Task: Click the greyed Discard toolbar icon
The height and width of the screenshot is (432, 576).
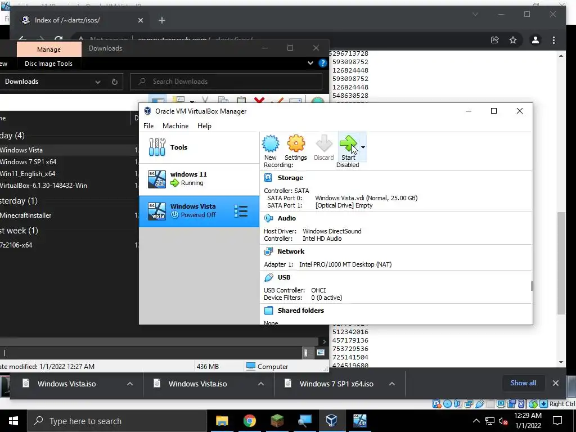Action: pyautogui.click(x=323, y=143)
